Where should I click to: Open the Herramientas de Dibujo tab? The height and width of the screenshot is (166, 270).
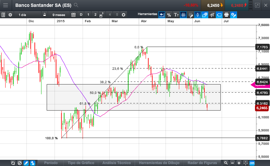[x=159, y=163]
